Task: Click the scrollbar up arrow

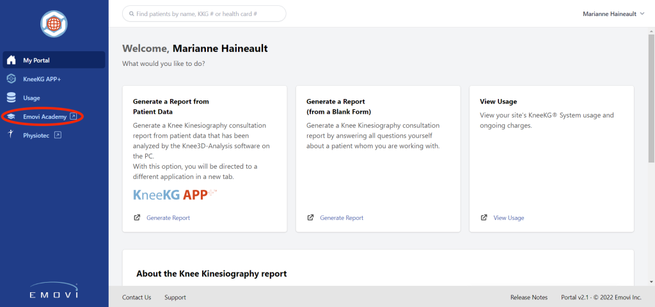Action: [651, 31]
